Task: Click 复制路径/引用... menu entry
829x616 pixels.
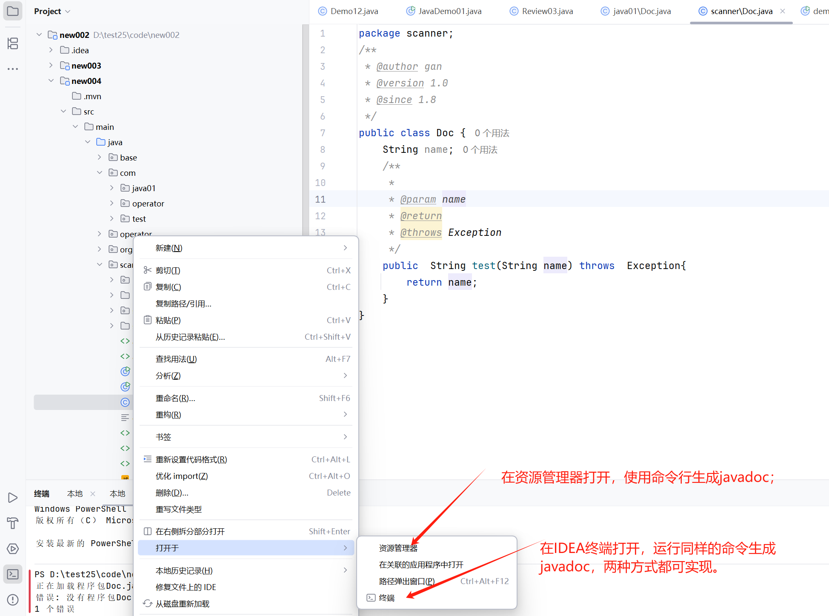Action: (x=183, y=304)
